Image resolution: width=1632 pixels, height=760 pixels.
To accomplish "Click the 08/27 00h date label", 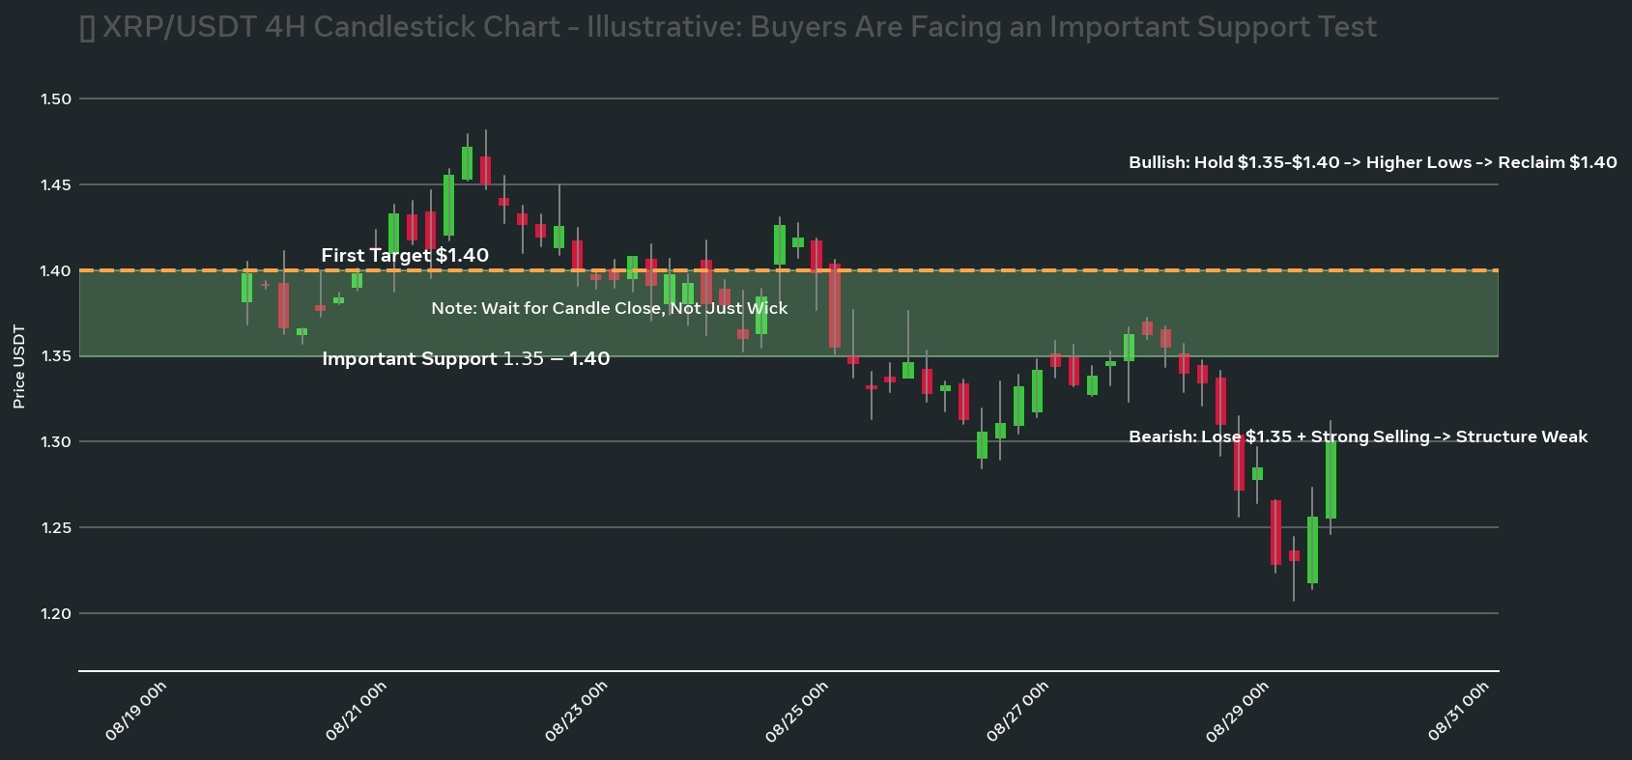I will (x=1017, y=711).
